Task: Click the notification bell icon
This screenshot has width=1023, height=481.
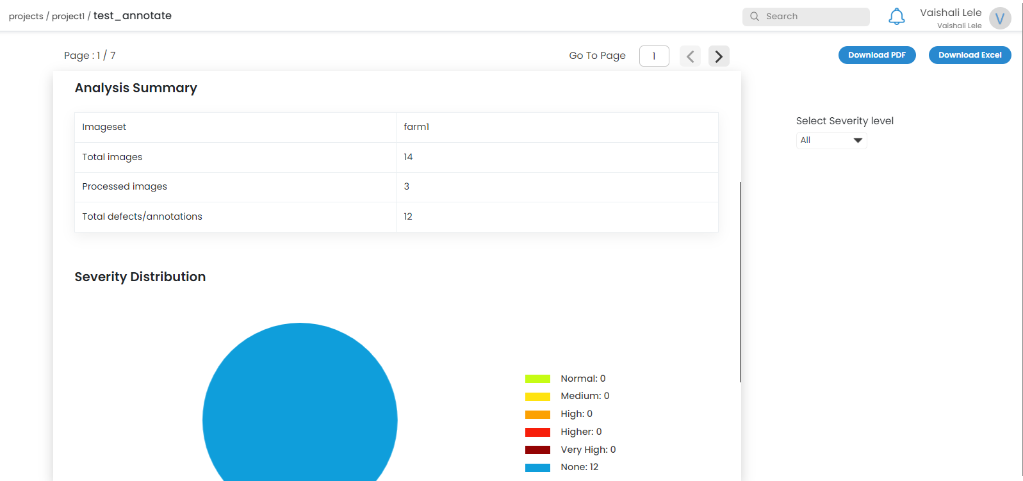Action: (896, 17)
